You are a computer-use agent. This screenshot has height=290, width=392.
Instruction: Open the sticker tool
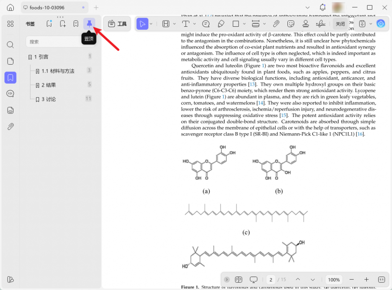click(x=291, y=24)
